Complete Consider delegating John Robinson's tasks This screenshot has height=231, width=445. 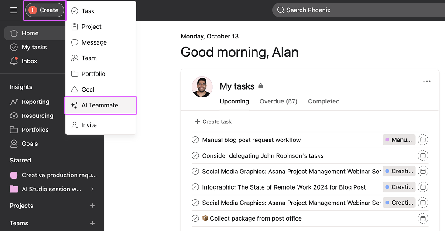(x=195, y=155)
